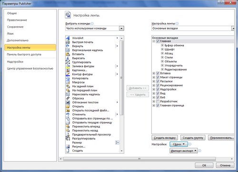Click the Вставить paste icon
The width and height of the screenshot is (238, 172).
tap(68, 54)
